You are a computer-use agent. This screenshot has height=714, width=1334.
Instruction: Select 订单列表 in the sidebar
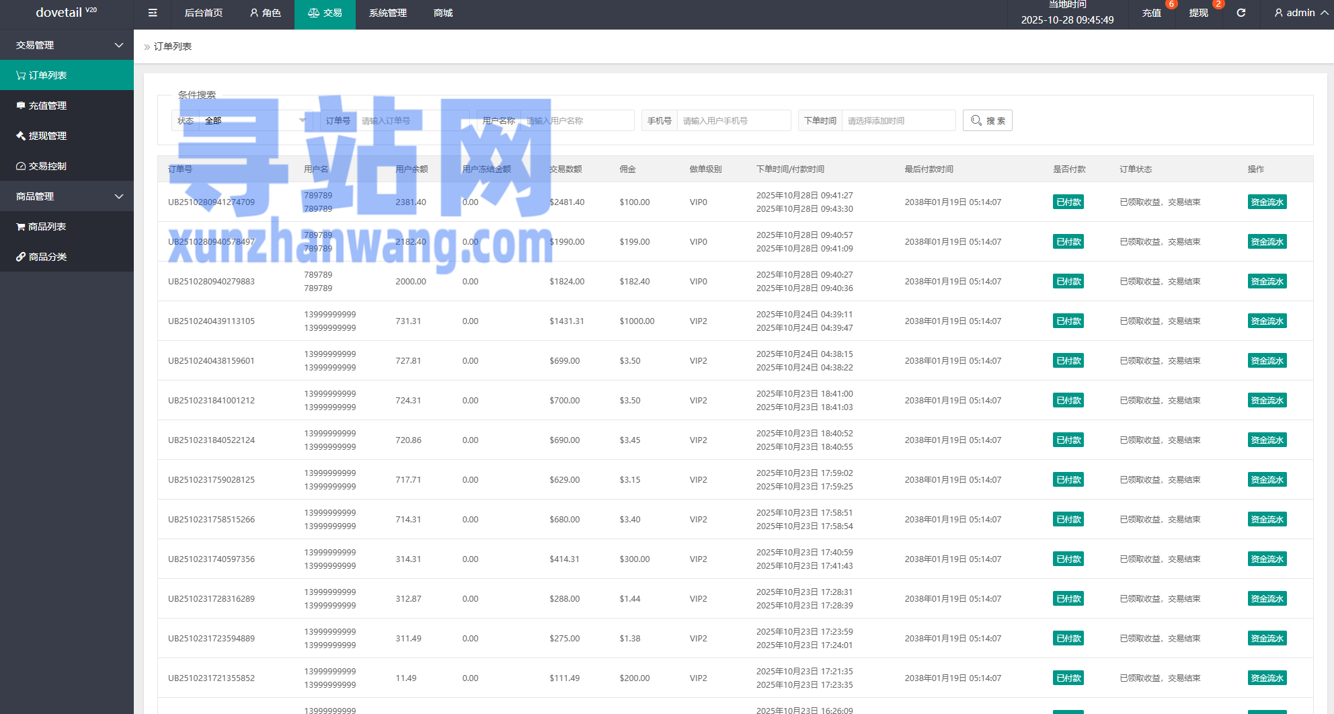[47, 75]
